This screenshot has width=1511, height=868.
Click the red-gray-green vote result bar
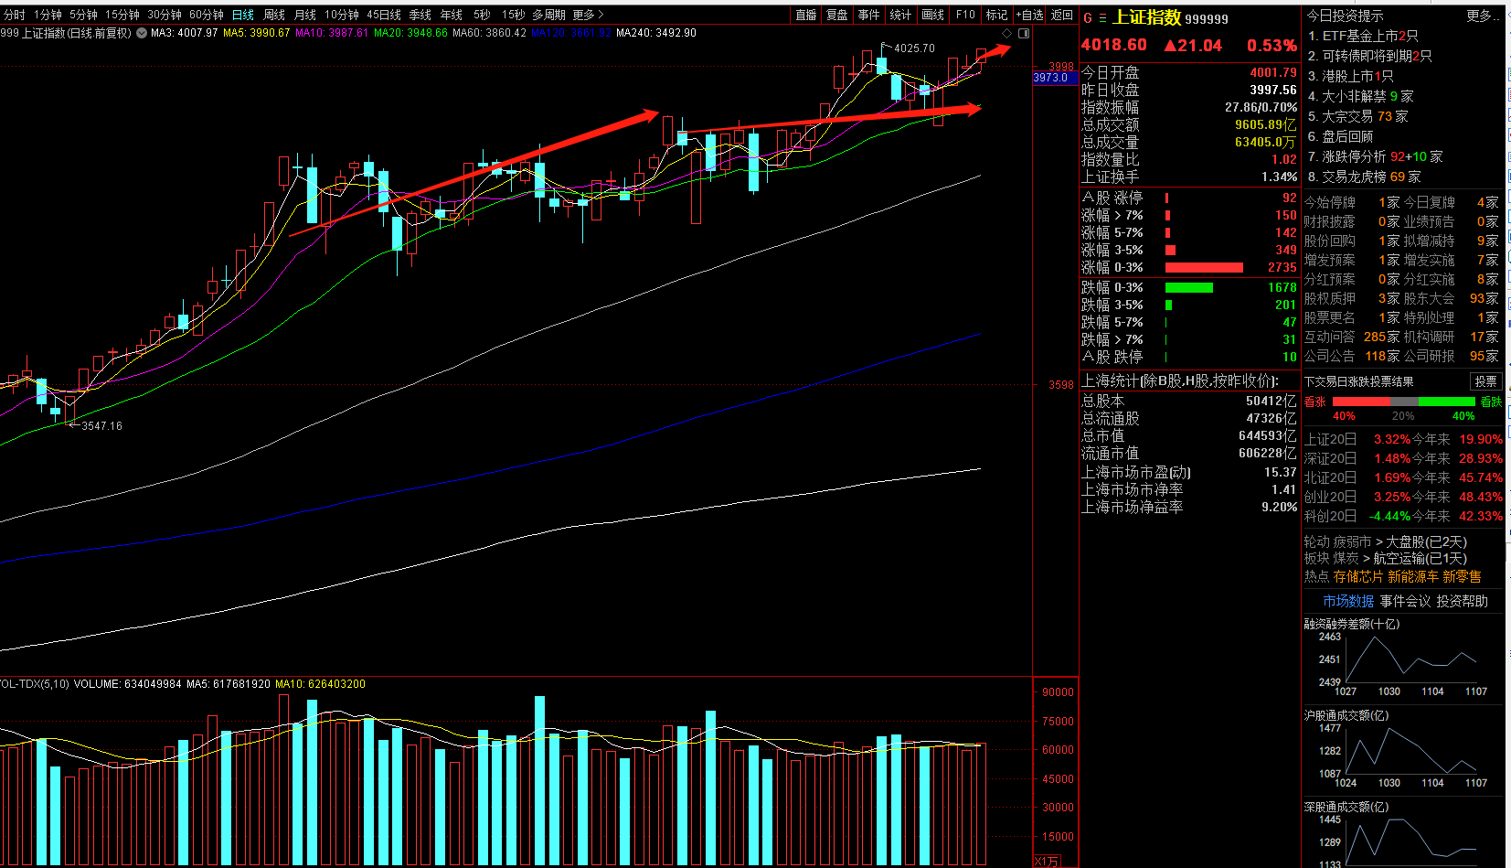1403,402
